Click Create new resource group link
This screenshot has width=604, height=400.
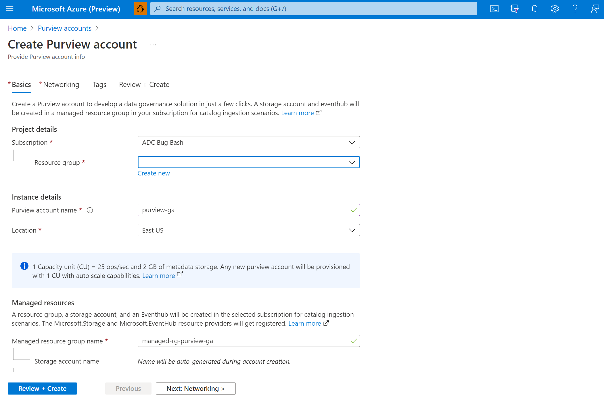(154, 173)
